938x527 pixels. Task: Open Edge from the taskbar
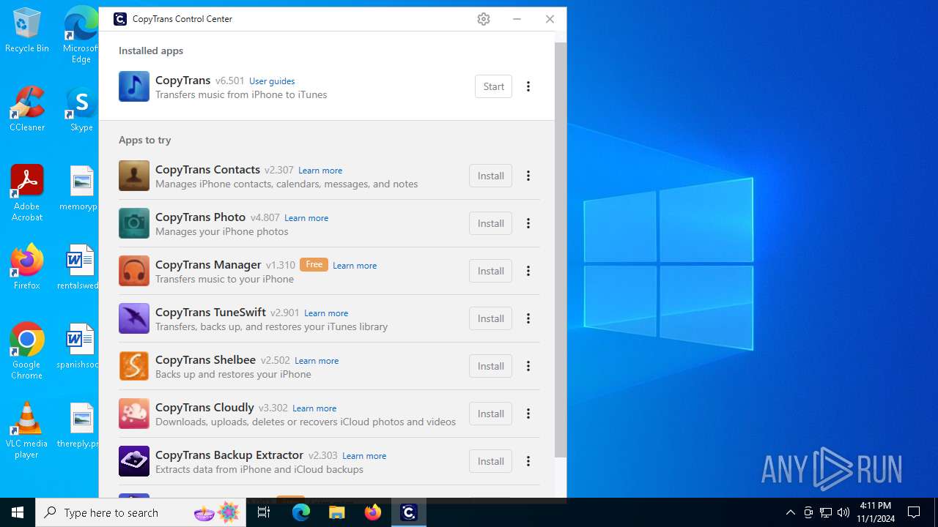301,512
